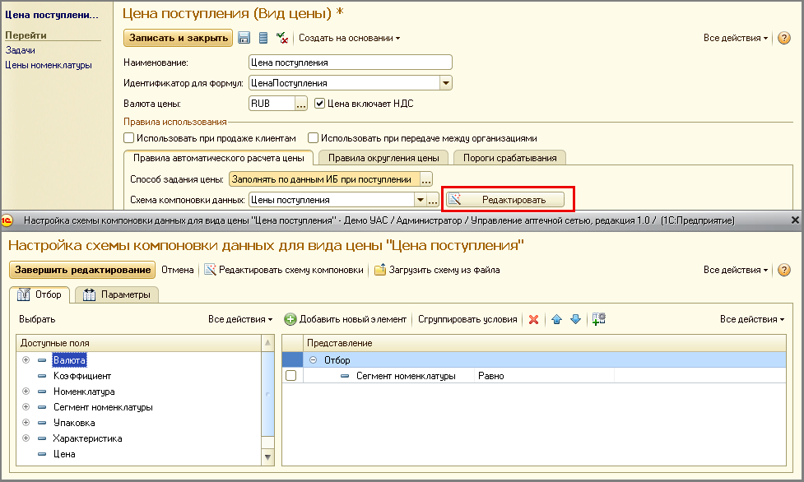Toggle Цена включает НДС checkbox
Viewport: 804px width, 482px height.
pyautogui.click(x=319, y=104)
